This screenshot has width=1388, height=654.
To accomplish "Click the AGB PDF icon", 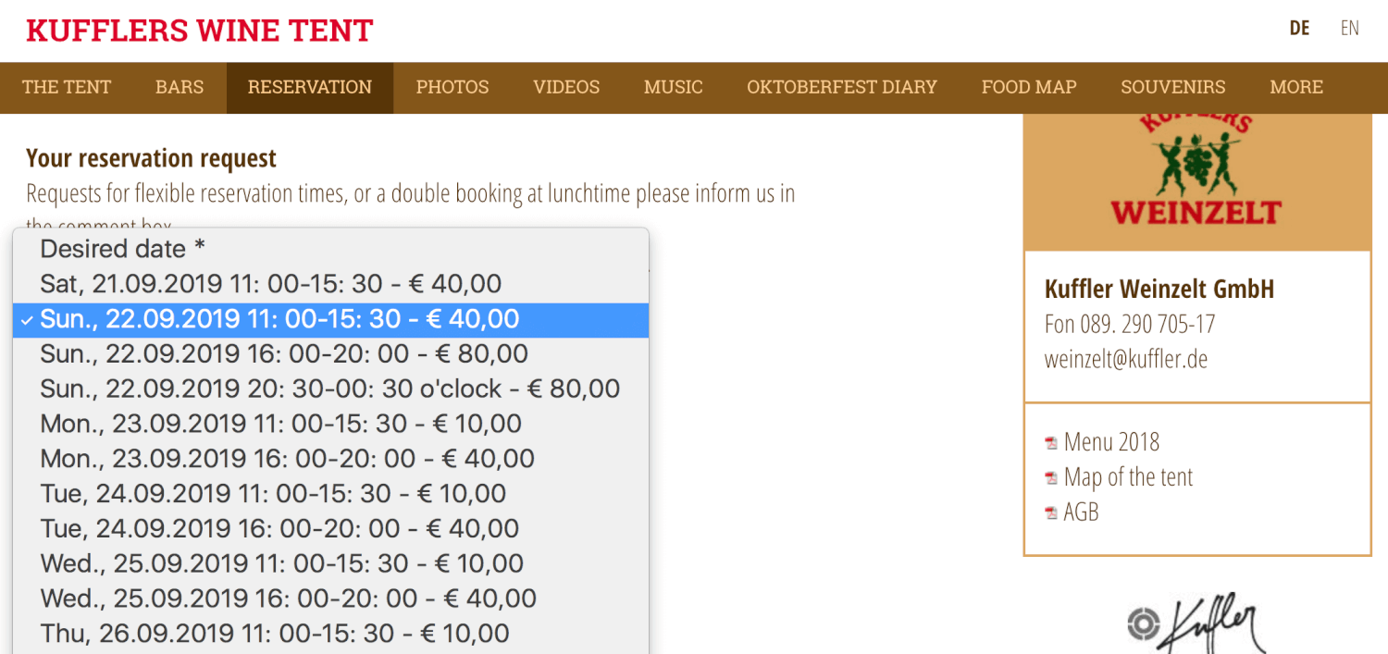I will click(1051, 512).
